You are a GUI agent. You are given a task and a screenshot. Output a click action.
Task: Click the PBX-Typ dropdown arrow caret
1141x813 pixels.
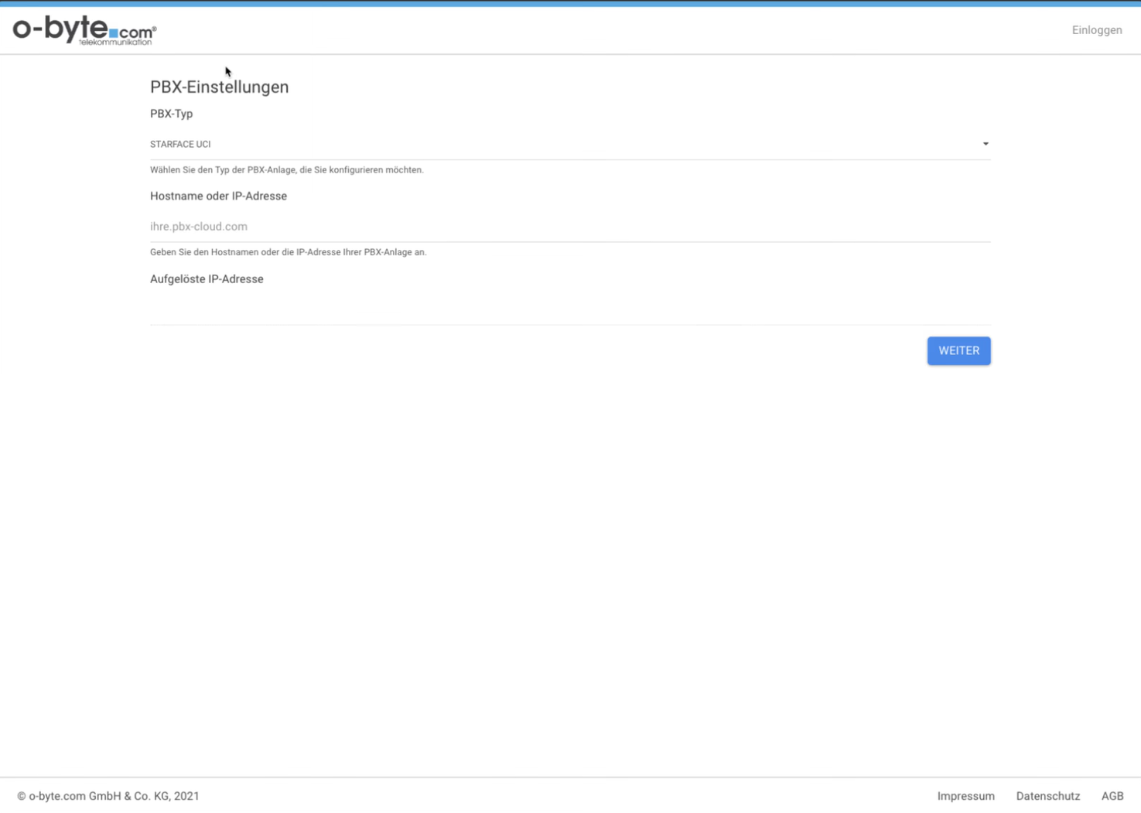click(x=985, y=144)
